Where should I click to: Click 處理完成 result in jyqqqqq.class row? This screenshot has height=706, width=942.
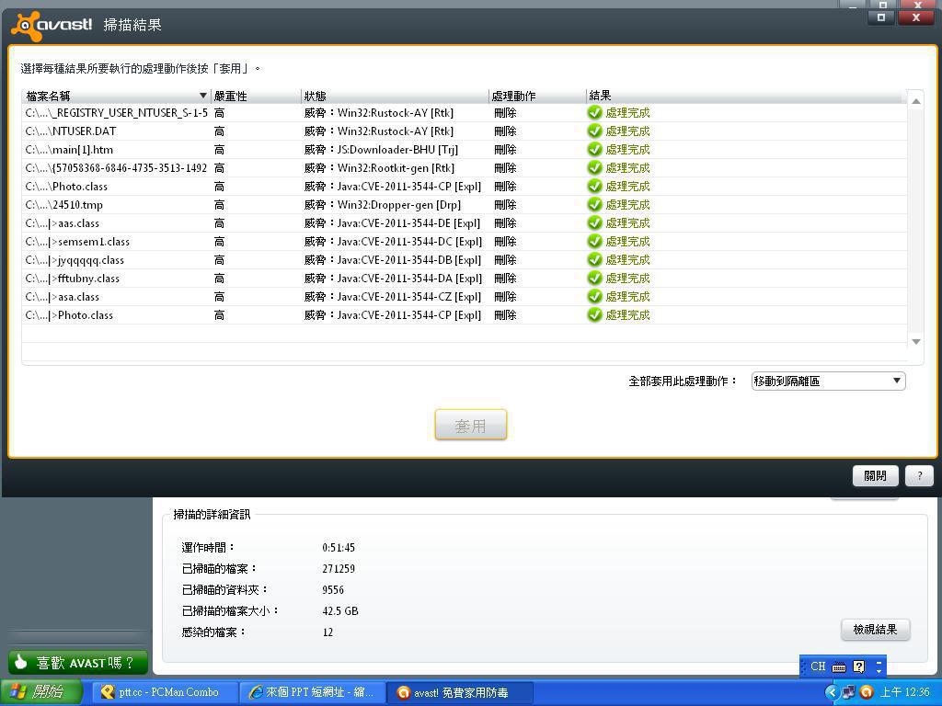point(627,260)
